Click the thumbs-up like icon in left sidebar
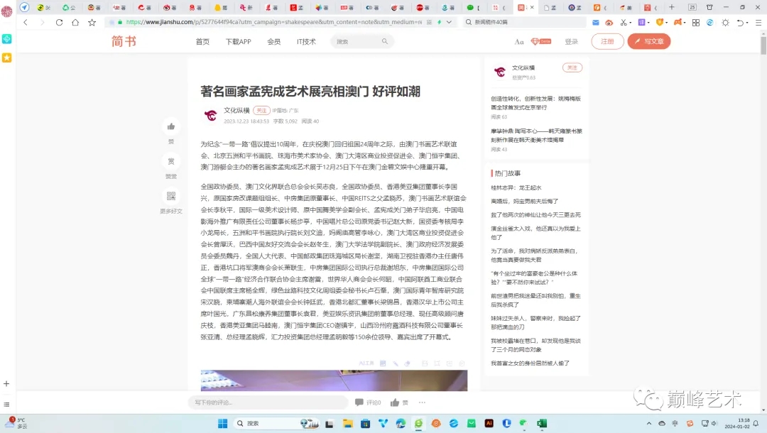The image size is (767, 433). [x=171, y=126]
